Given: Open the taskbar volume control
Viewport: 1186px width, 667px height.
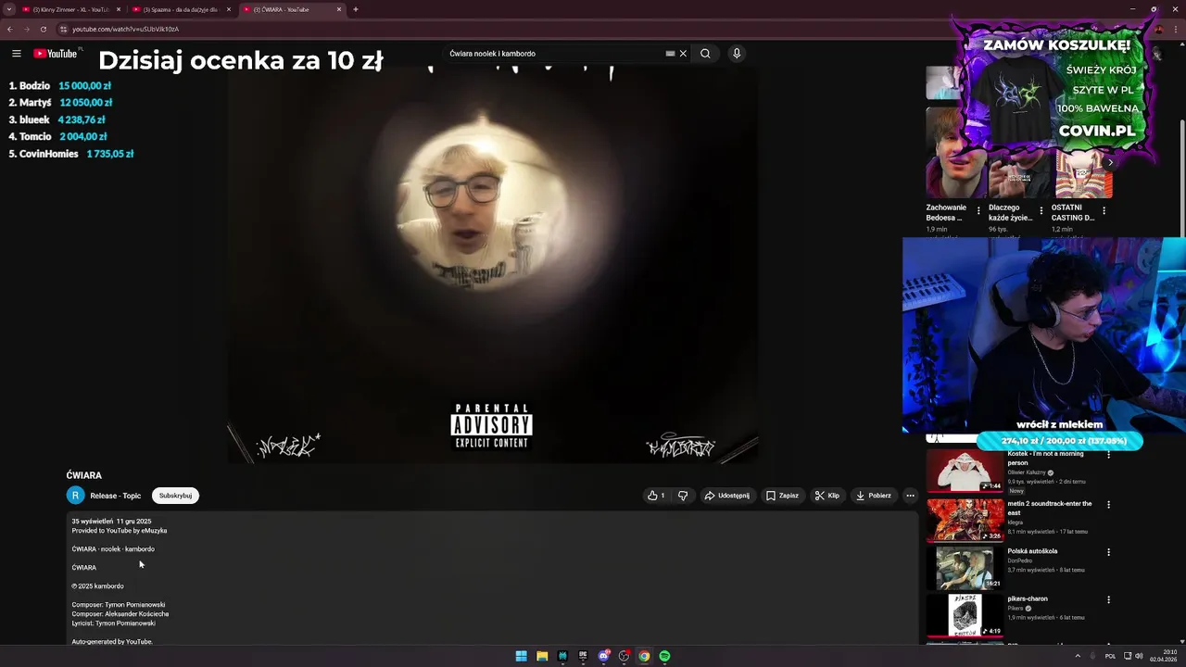Looking at the screenshot, I should 1140,656.
